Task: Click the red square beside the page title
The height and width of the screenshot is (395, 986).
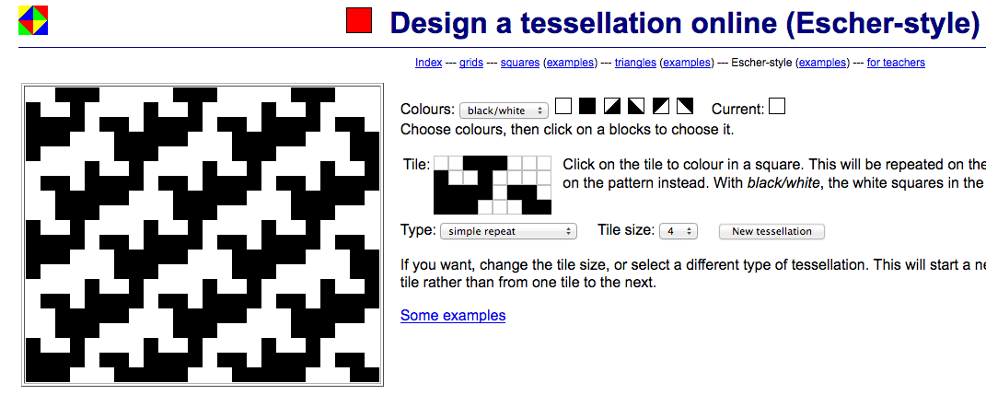Action: point(359,21)
